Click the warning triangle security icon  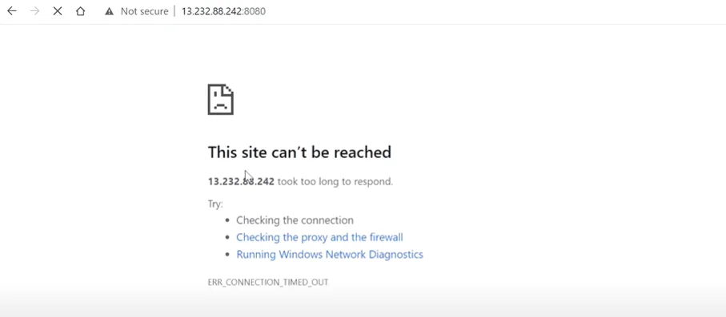click(110, 11)
